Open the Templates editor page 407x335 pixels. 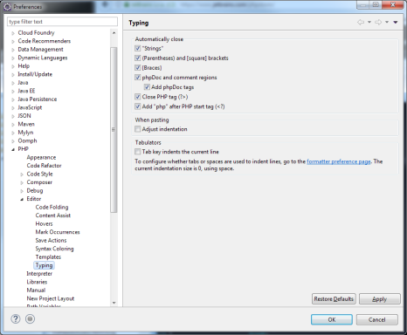click(48, 256)
